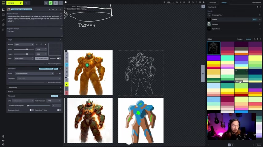Switch to the Layers tab
Screen dimensions: 263x147
click(x=212, y=3)
